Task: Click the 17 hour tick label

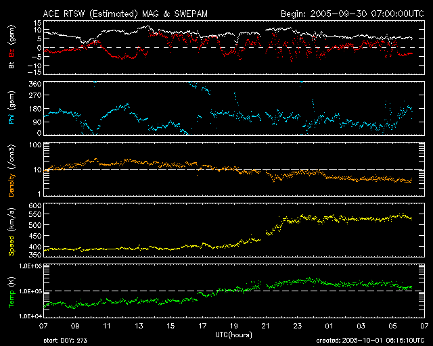Action: (x=202, y=326)
